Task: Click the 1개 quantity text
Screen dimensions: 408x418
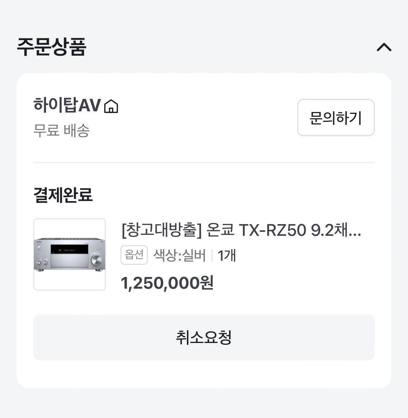Action: pyautogui.click(x=227, y=256)
